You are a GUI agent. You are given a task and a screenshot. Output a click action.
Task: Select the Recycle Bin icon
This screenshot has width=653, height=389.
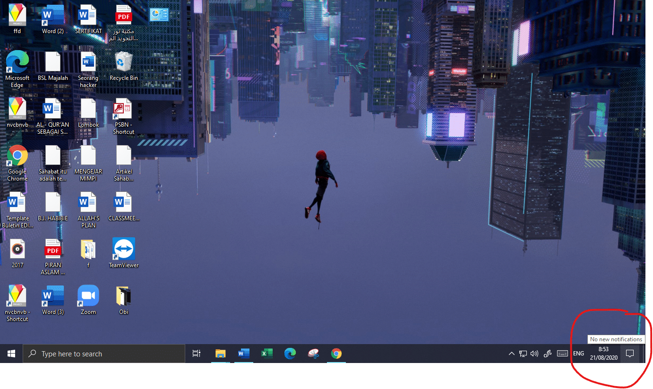pyautogui.click(x=123, y=66)
